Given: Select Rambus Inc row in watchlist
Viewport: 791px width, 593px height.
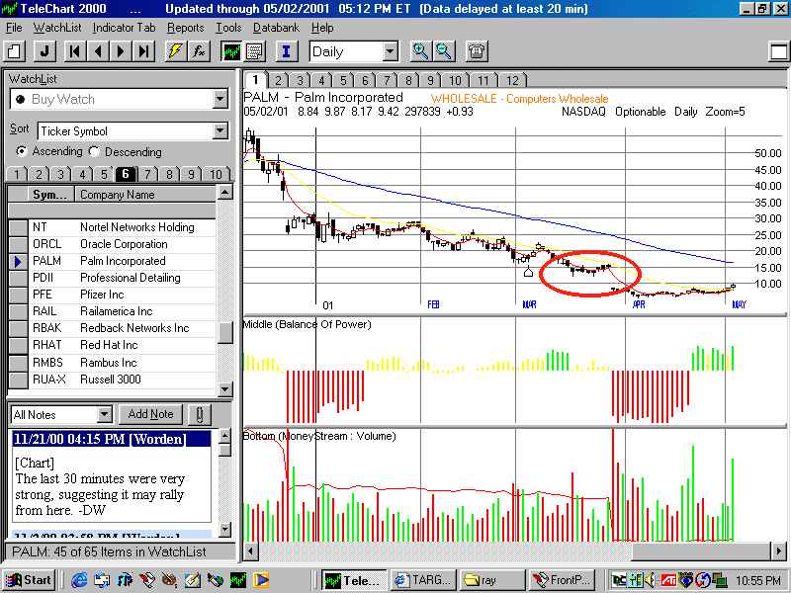Looking at the screenshot, I should [x=112, y=363].
